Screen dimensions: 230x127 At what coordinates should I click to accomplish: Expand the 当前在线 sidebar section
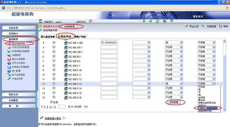[19, 28]
